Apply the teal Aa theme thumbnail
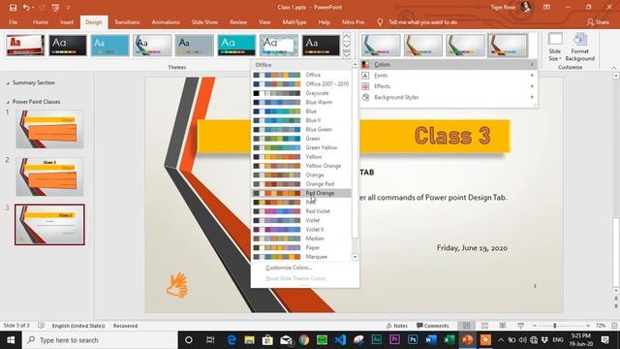 point(236,46)
